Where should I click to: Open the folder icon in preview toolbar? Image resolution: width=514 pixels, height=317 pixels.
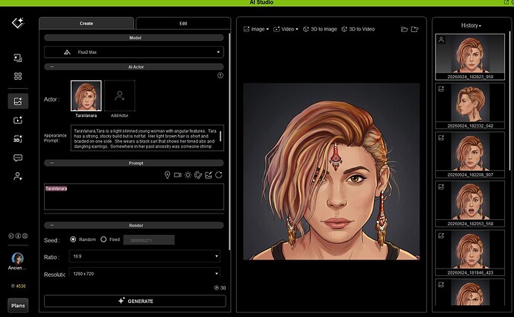(404, 29)
